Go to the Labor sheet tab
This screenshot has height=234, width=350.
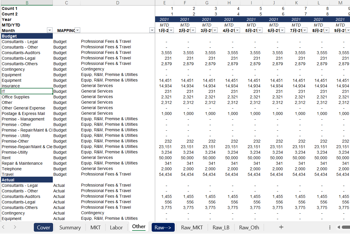116,228
